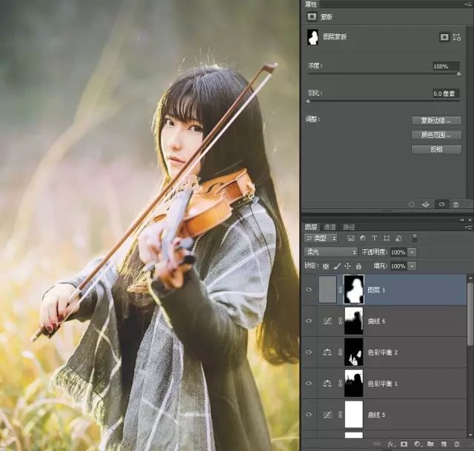Image resolution: width=474 pixels, height=451 pixels.
Task: Create a new group with the folder icon
Action: tap(430, 444)
